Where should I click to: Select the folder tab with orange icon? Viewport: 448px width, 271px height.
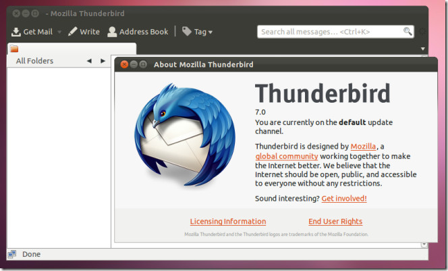tap(72, 49)
